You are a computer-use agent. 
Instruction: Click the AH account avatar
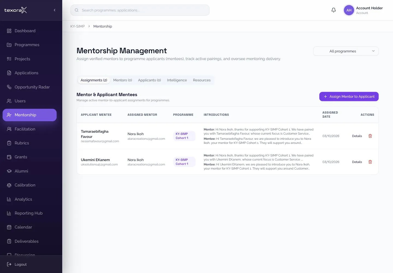349,10
